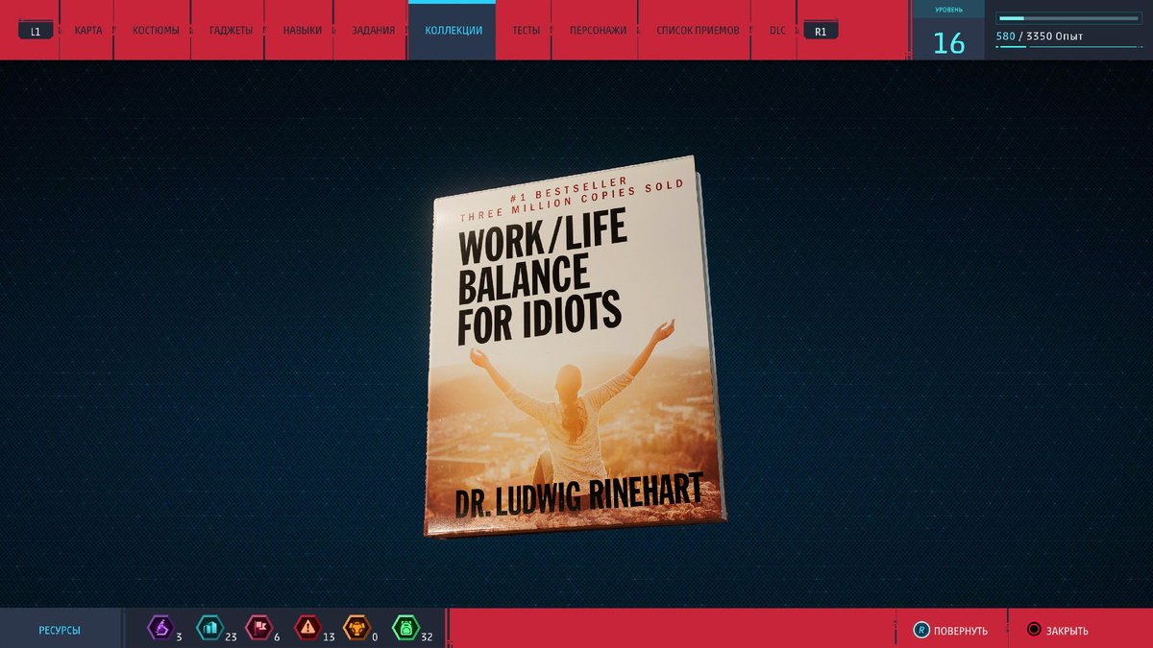Click the crime token count 13
The width and height of the screenshot is (1153, 648).
click(x=329, y=636)
